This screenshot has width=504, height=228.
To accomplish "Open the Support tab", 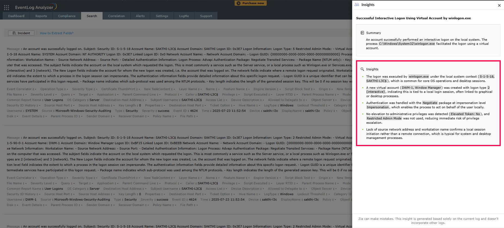I will (206, 16).
